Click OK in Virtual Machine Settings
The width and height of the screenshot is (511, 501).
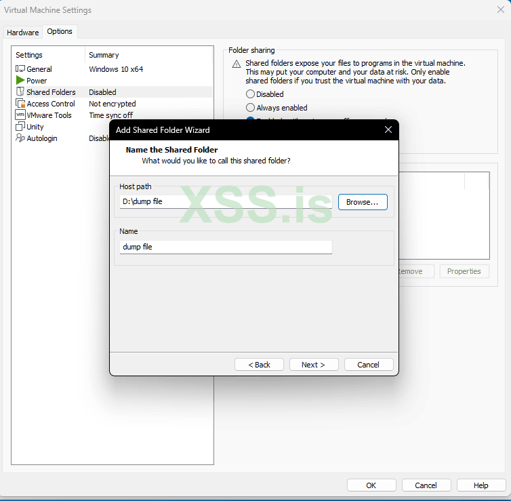click(x=371, y=485)
